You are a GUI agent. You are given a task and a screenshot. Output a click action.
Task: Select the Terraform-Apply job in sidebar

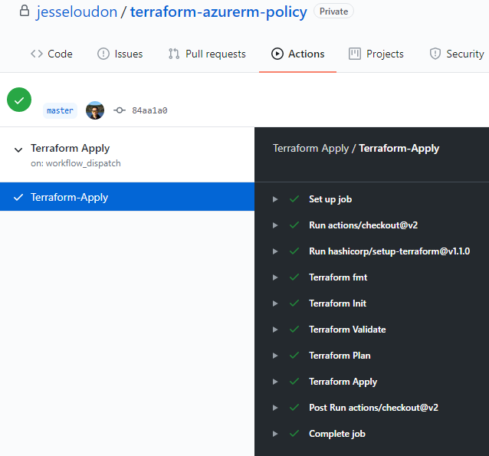click(69, 197)
